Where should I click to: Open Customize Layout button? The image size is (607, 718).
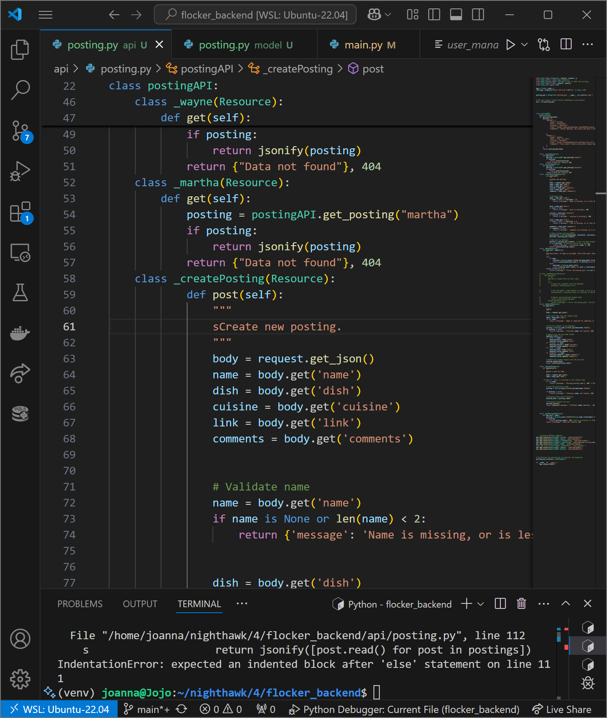point(413,15)
